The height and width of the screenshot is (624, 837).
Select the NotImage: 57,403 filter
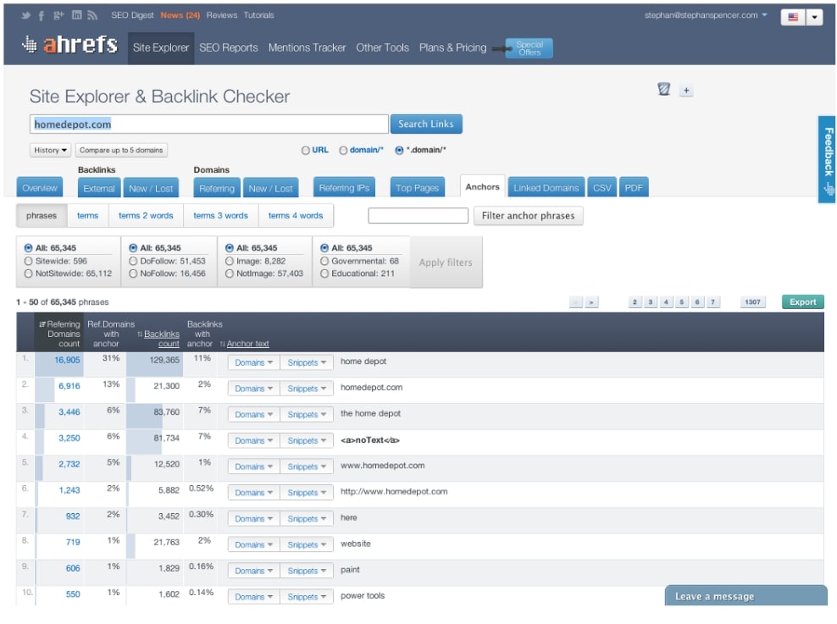[230, 273]
